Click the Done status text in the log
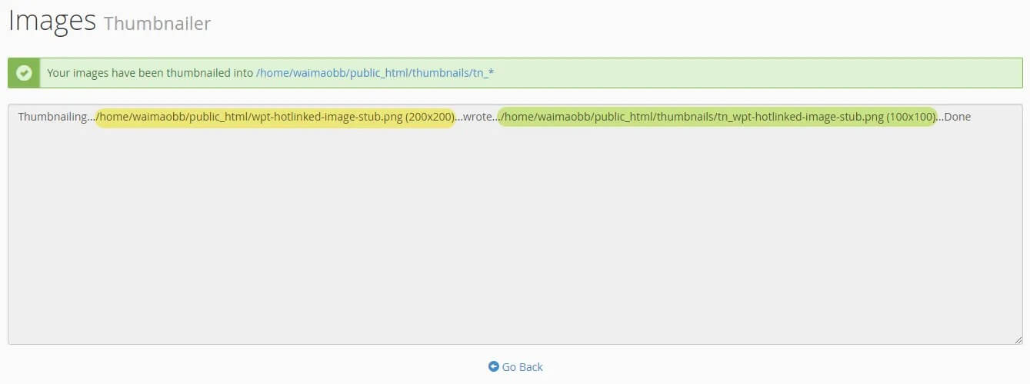This screenshot has width=1030, height=384. tap(957, 117)
